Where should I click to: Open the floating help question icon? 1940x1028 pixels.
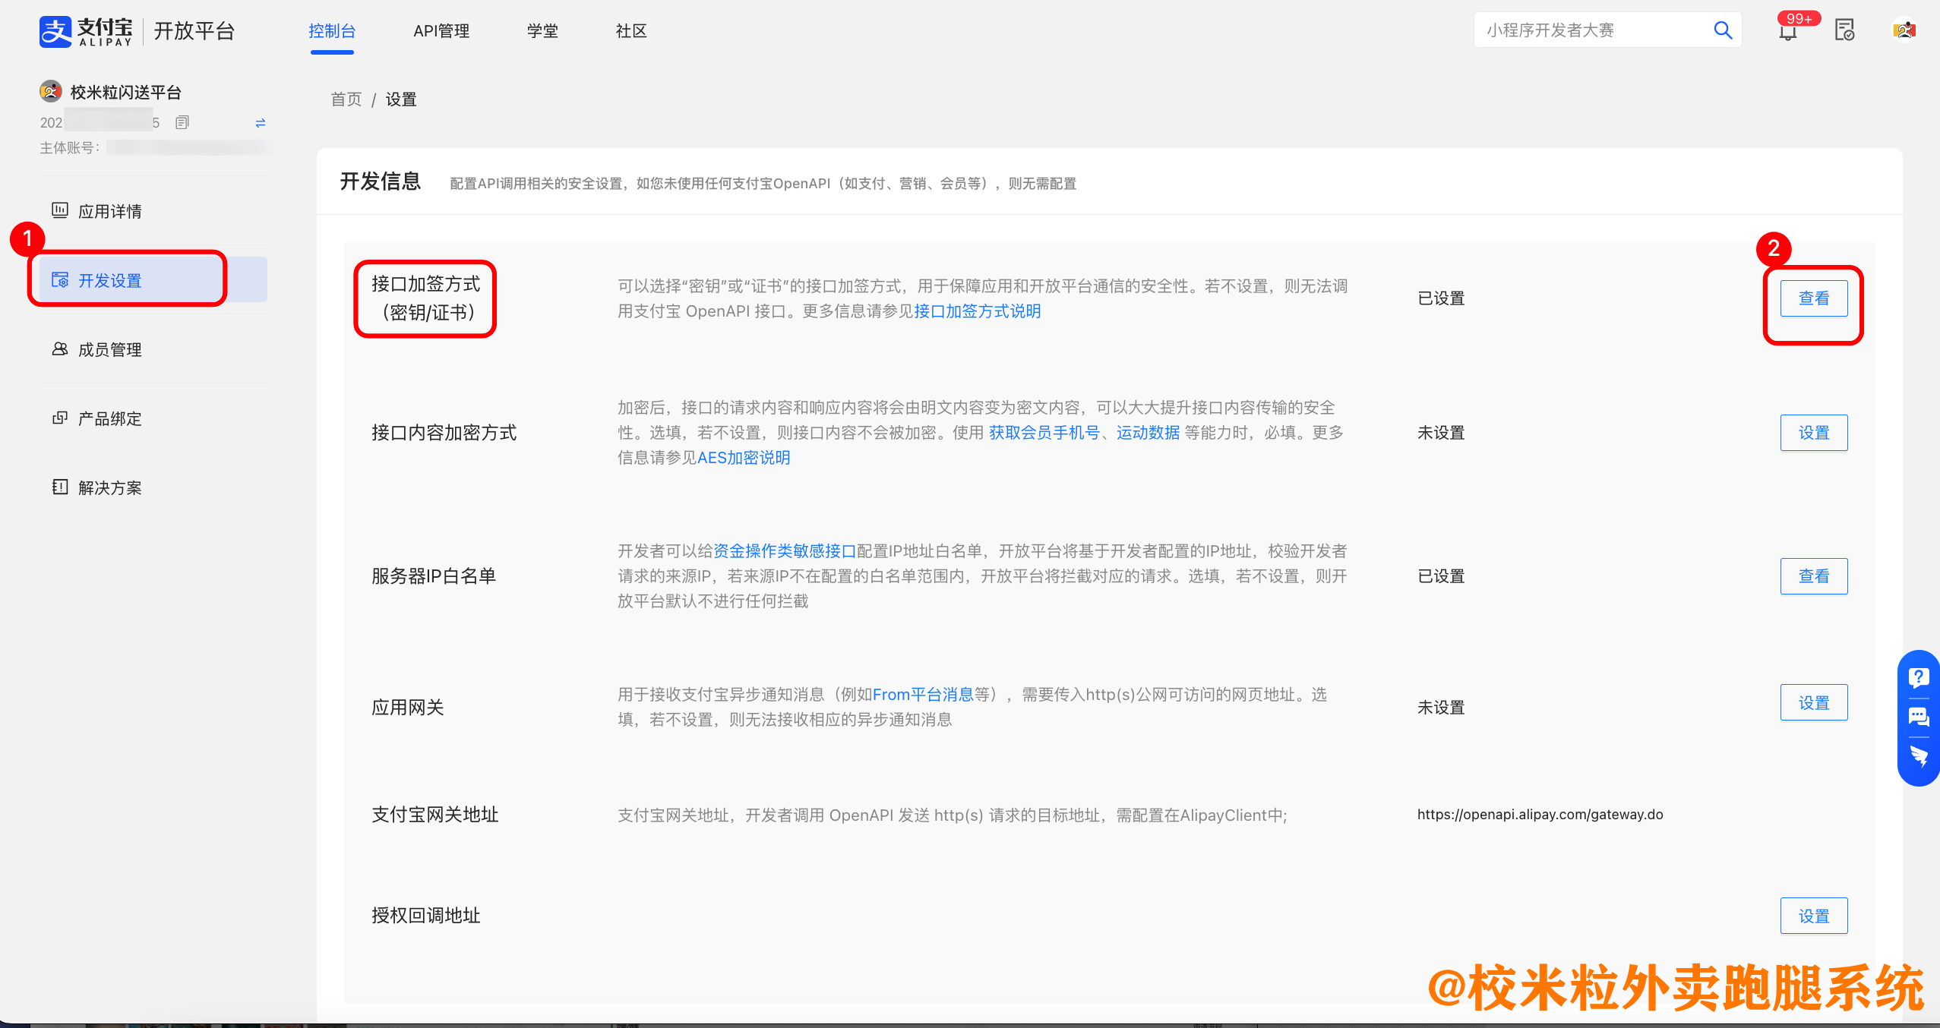[1919, 677]
